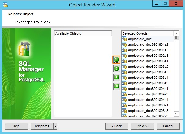Image resolution: width=185 pixels, height=134 pixels.
Task: Click the wizard icon in the title bar
Action: click(x=5, y=5)
